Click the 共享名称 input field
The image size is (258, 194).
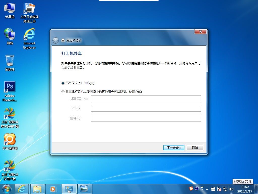point(146,99)
